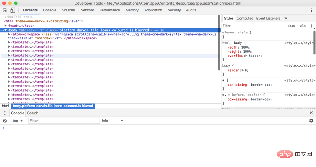Click the console Filter input field
Viewport: 316px width, 167px height.
pos(64,121)
